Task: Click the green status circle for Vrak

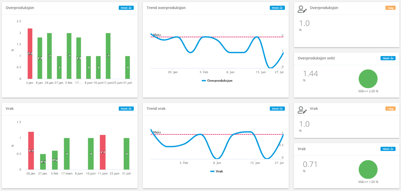Action: coord(368,170)
